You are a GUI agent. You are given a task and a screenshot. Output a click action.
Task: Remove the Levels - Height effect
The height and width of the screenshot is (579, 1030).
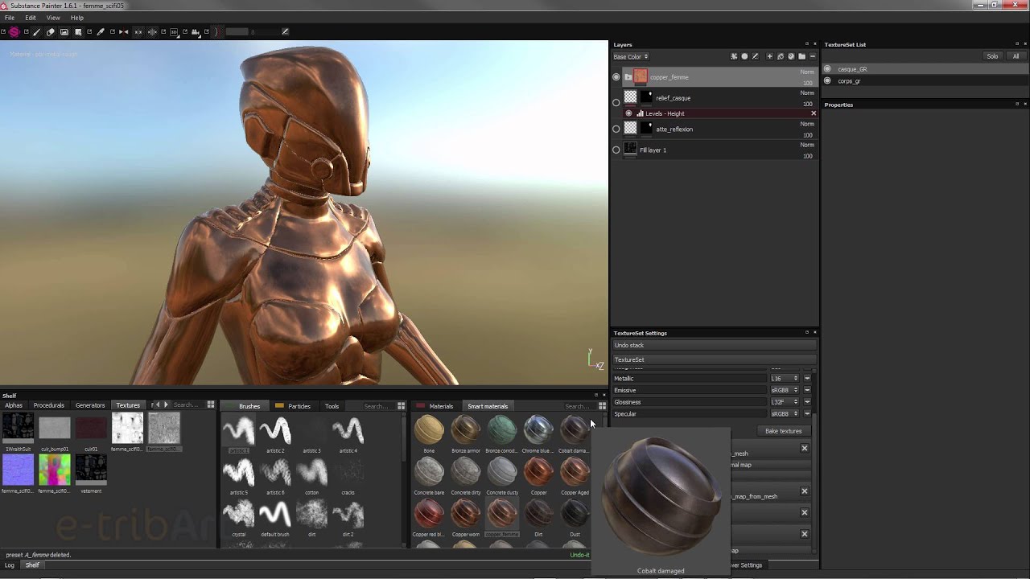point(814,113)
